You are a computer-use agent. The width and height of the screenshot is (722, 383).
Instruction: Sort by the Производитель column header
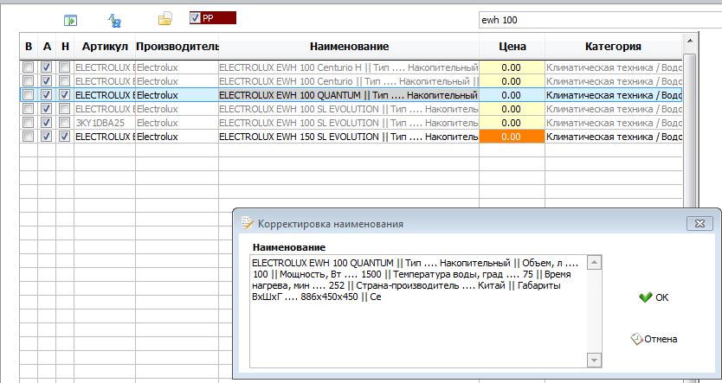pos(177,47)
